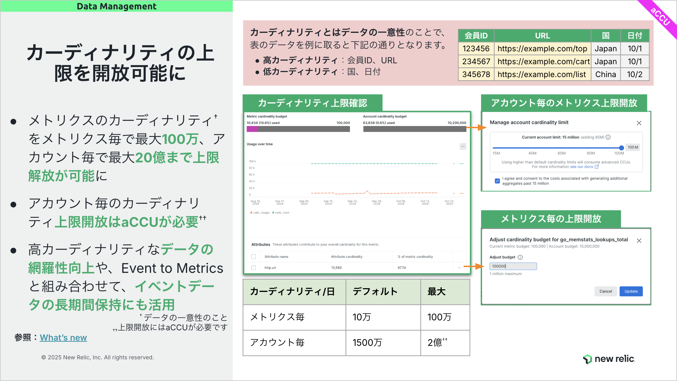Image resolution: width=677 pixels, height=381 pixels.
Task: Click external link icon after see our docs
Action: click(597, 167)
